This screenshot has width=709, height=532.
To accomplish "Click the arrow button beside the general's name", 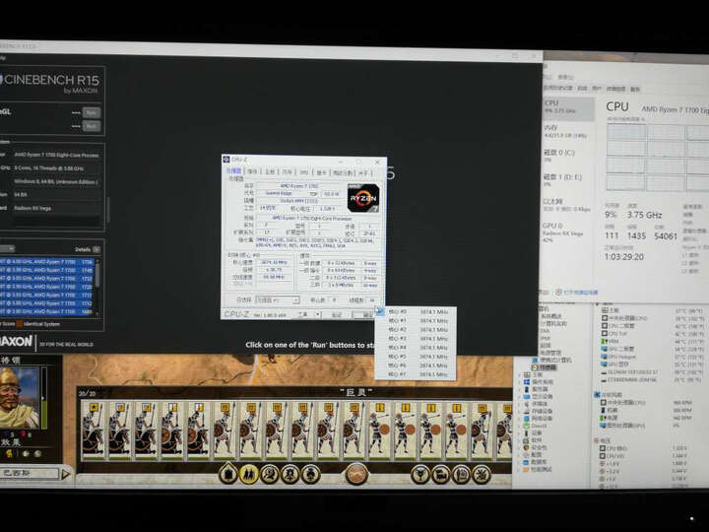I will (x=66, y=474).
